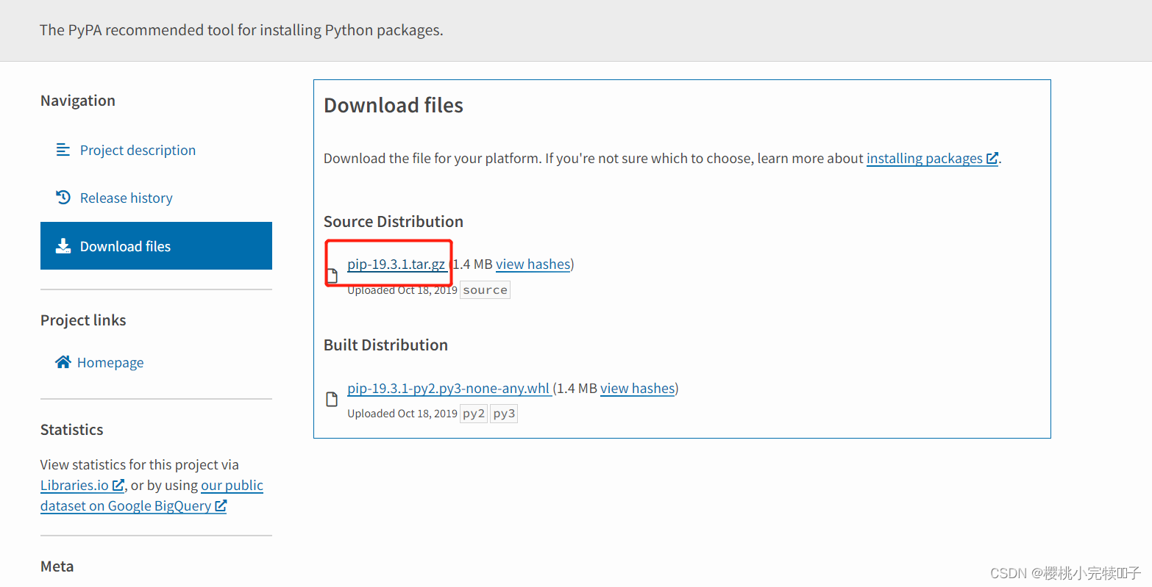Click the file icon beside the .whl download
The width and height of the screenshot is (1152, 587).
pyautogui.click(x=332, y=399)
